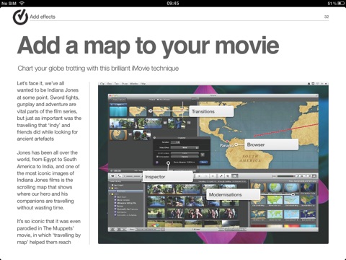Open the Video Effect dropdown in Inspector
The width and height of the screenshot is (346, 260).
[185, 147]
